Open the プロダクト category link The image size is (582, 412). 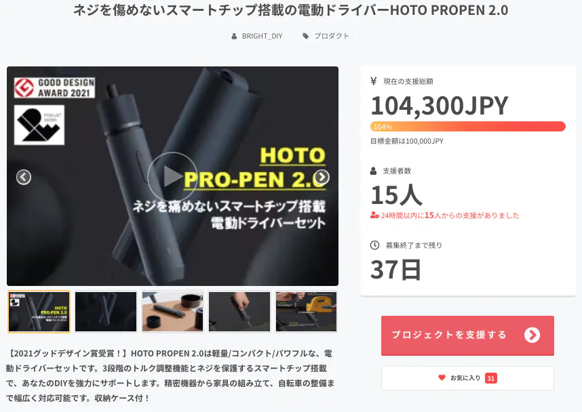tap(332, 36)
